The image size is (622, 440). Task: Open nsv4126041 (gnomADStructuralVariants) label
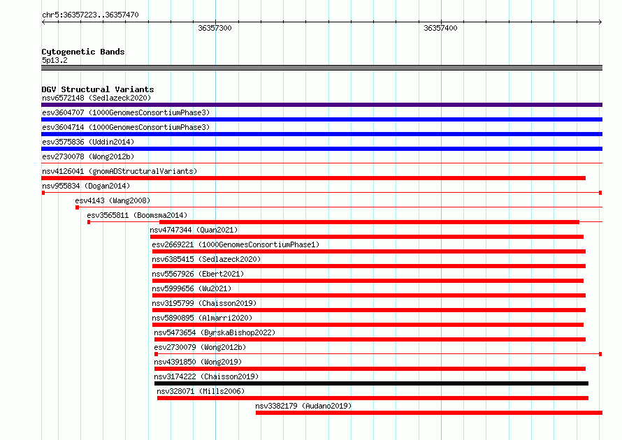(120, 171)
